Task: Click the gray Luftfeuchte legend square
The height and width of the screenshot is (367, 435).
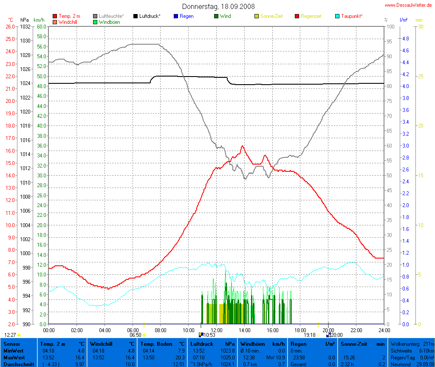Action: (x=95, y=16)
